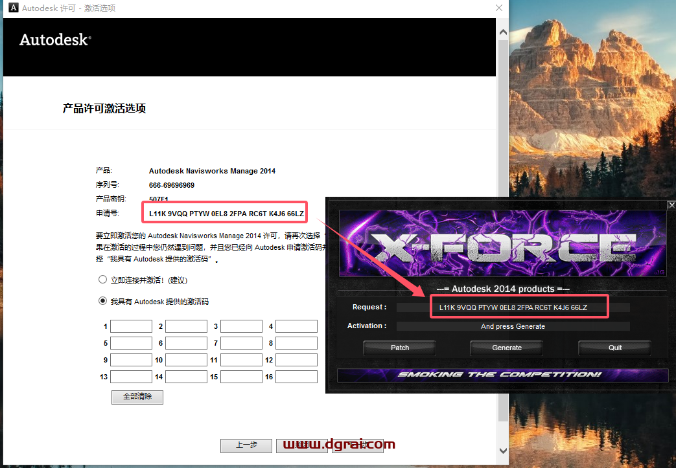Click the '产品许可激活选项' heading
This screenshot has height=468, width=676.
coord(104,109)
